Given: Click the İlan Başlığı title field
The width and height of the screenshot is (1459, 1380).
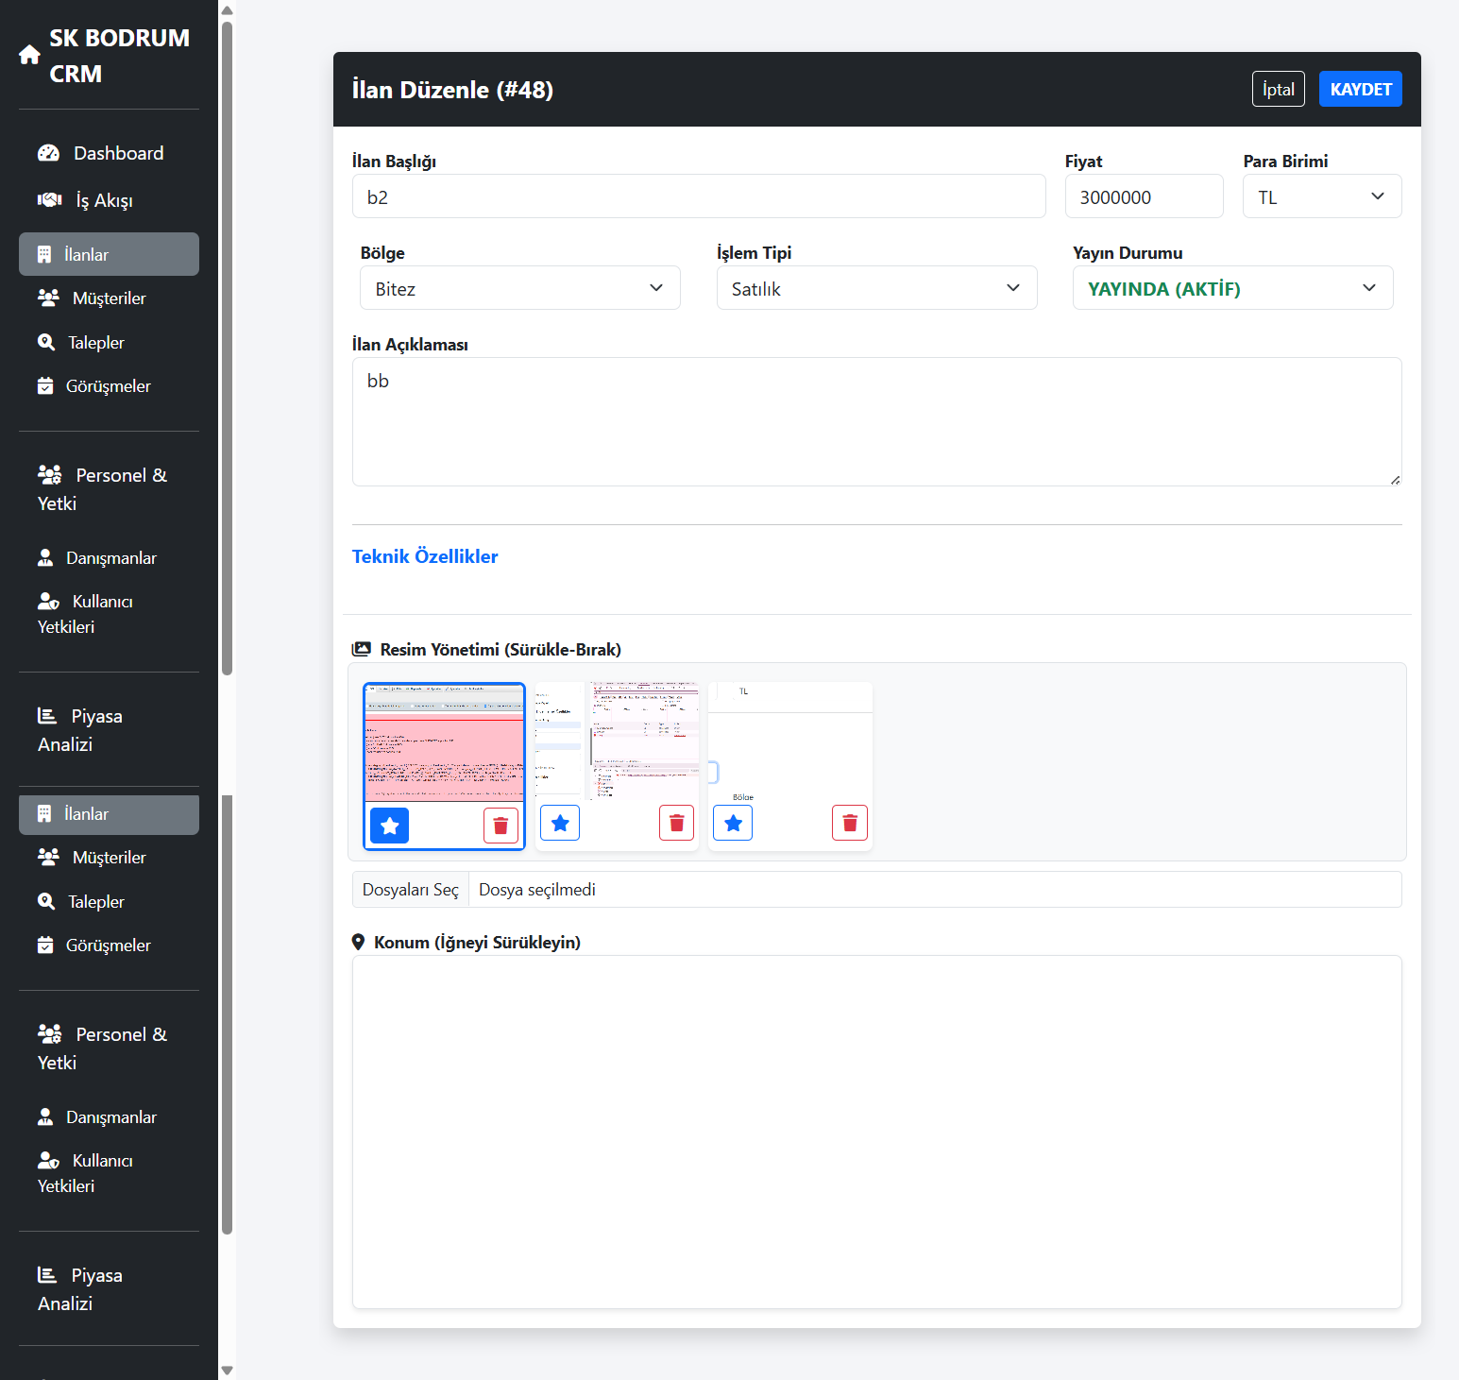Looking at the screenshot, I should click(x=698, y=196).
